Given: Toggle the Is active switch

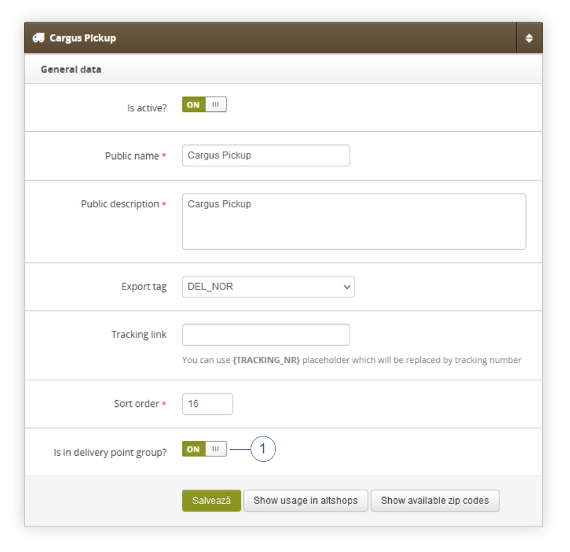Looking at the screenshot, I should [204, 105].
